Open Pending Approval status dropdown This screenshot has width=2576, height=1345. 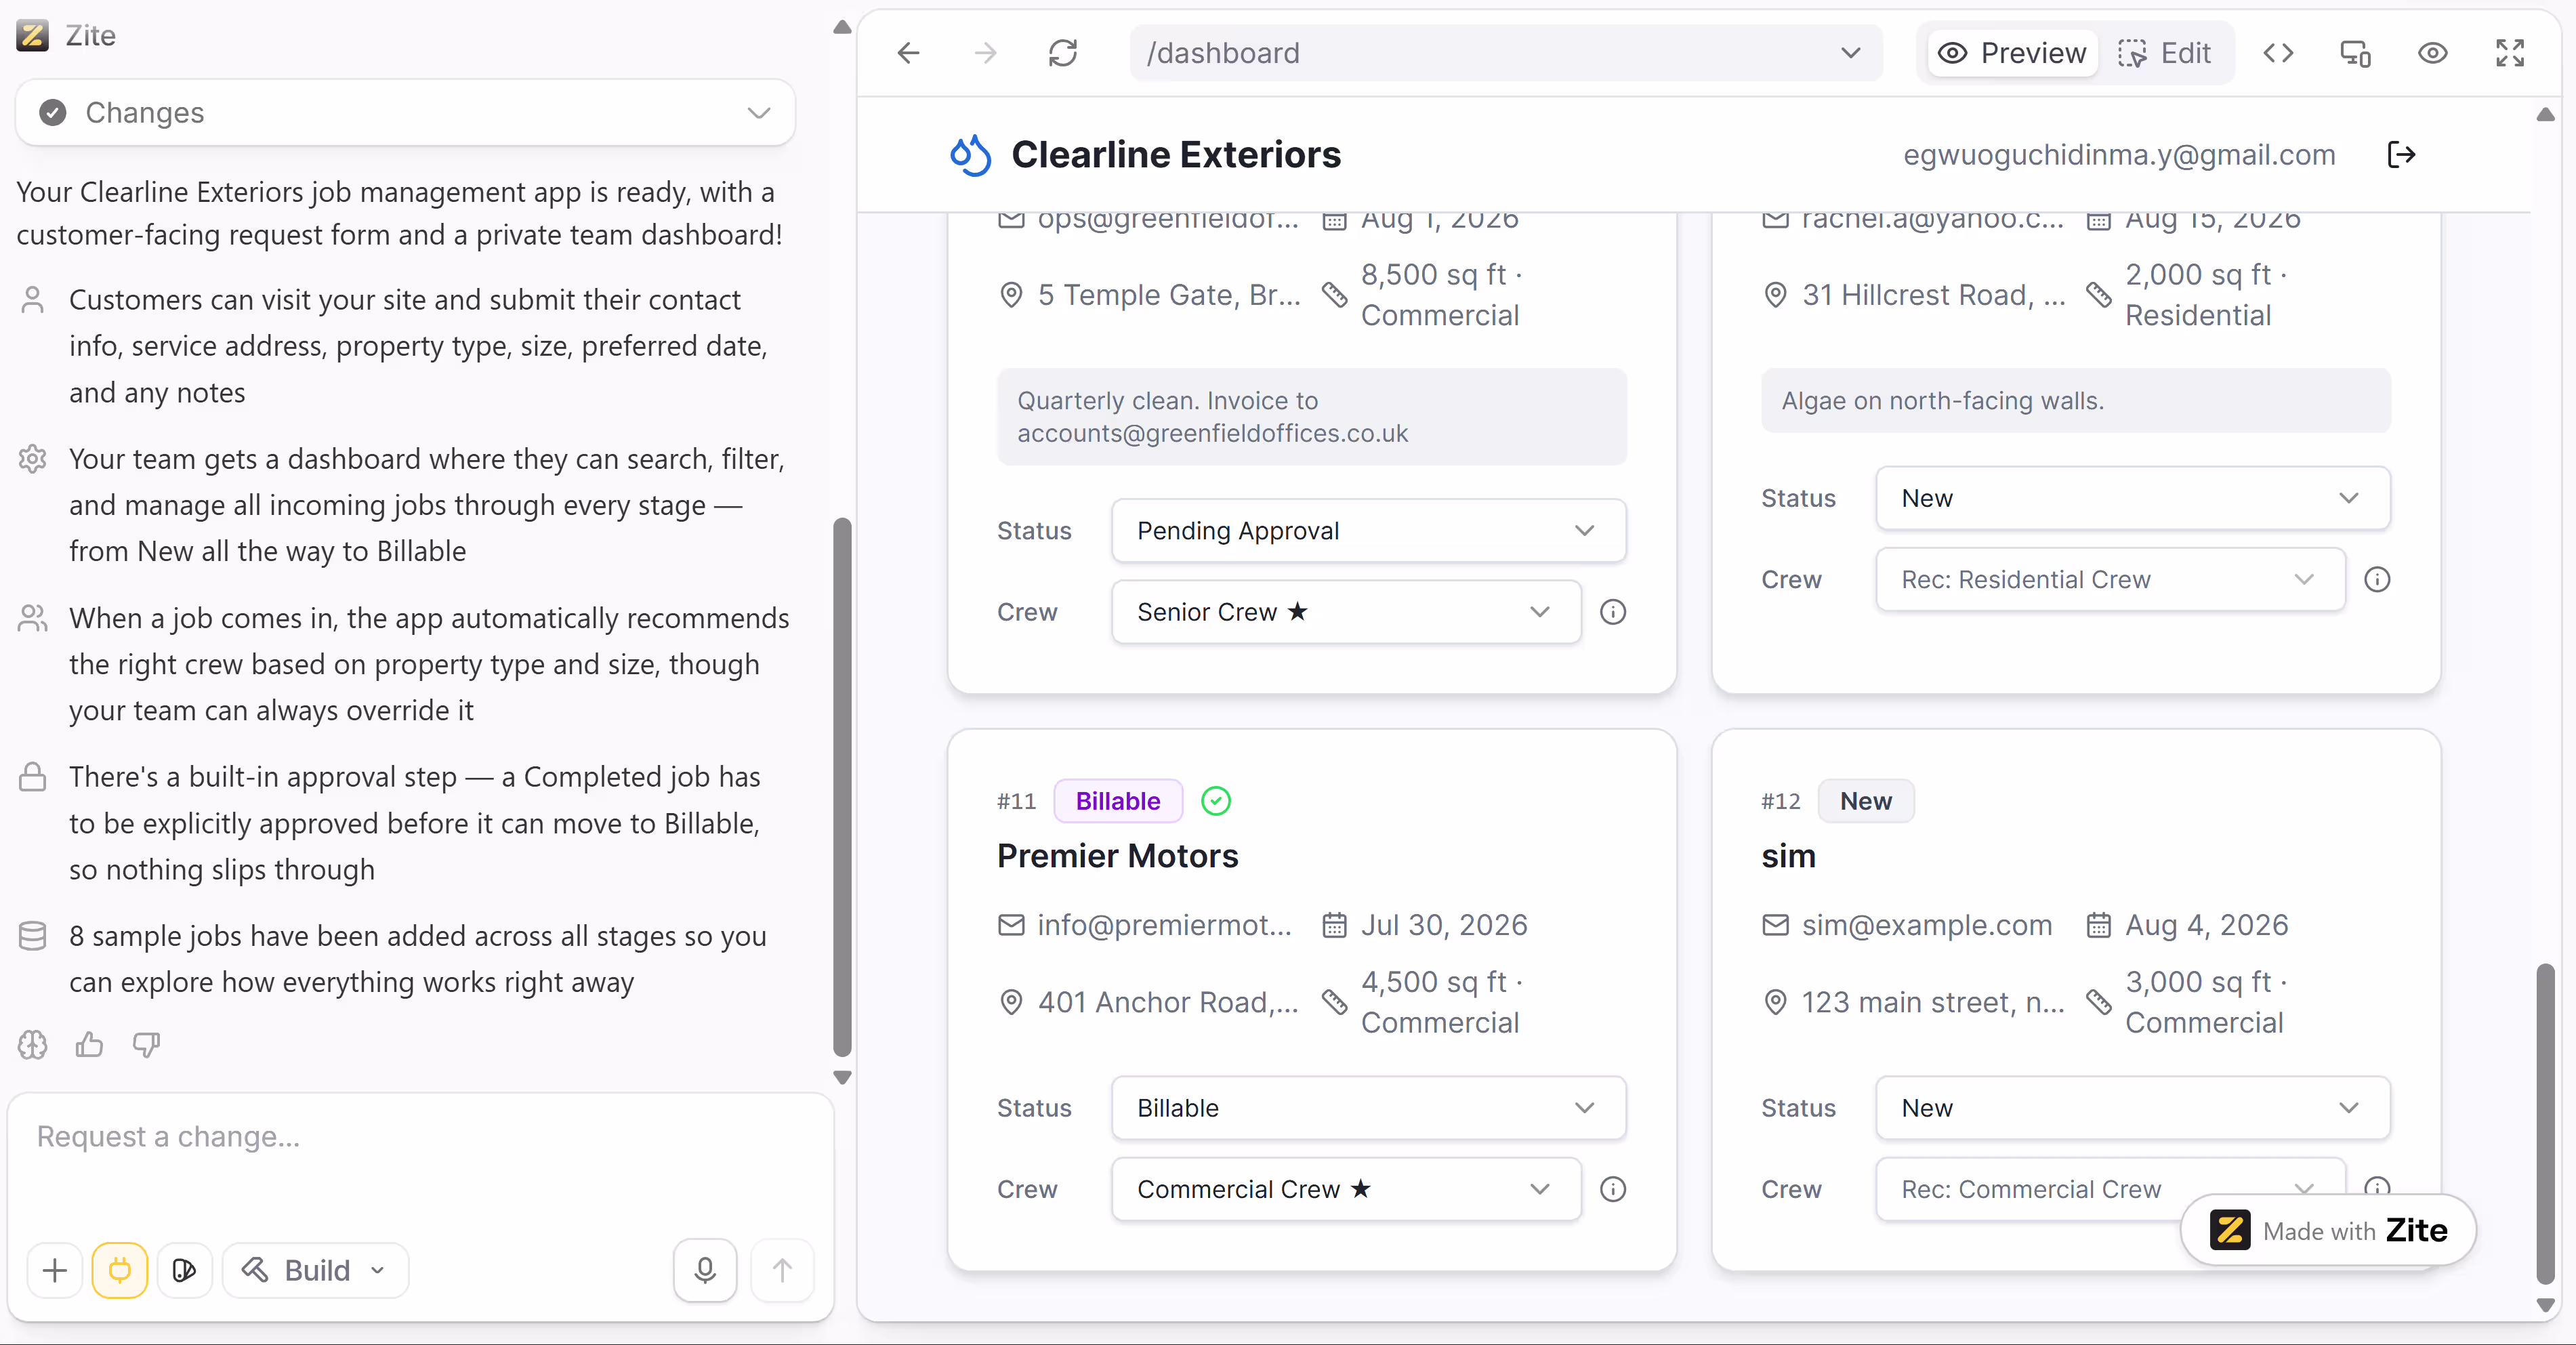1368,531
